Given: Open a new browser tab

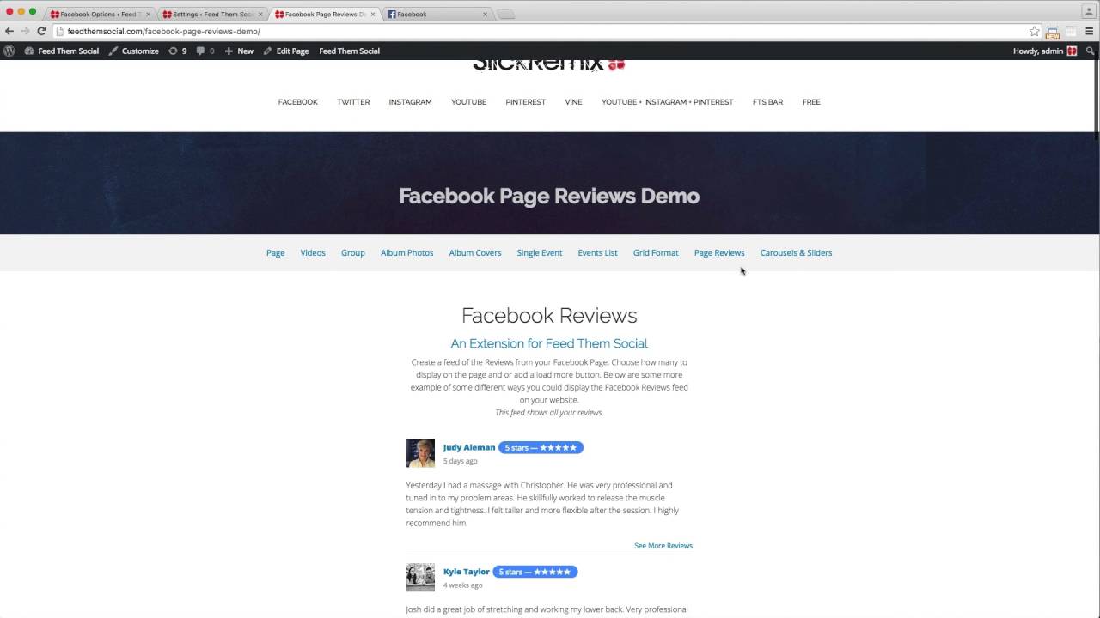Looking at the screenshot, I should coord(506,14).
